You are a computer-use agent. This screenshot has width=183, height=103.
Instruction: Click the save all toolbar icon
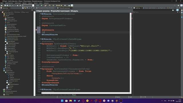[x=7, y=5]
